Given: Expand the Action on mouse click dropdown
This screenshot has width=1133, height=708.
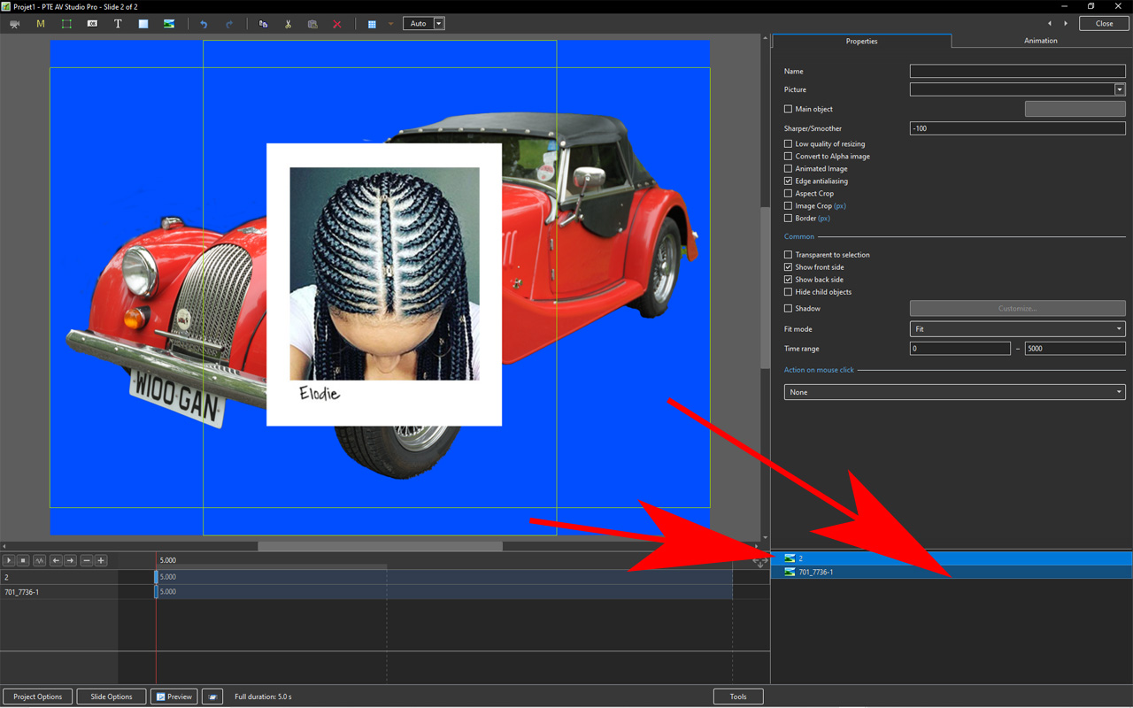Looking at the screenshot, I should (x=954, y=392).
